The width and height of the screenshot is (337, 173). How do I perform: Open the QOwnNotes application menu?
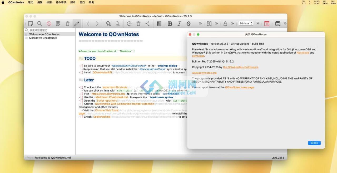(16, 2)
